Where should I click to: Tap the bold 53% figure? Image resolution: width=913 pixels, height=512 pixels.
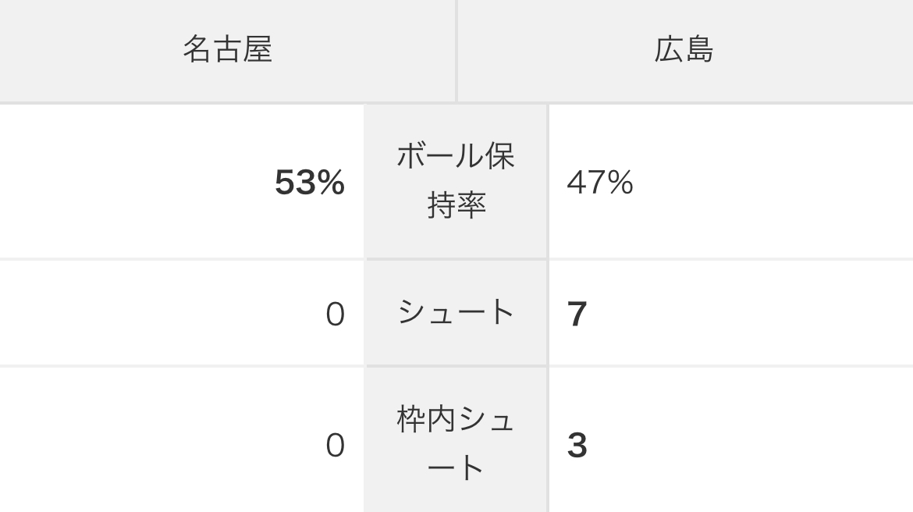point(310,183)
